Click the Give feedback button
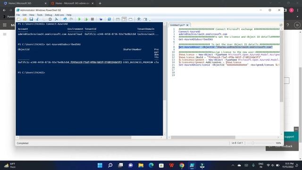The width and height of the screenshot is (302, 170). 282,146
